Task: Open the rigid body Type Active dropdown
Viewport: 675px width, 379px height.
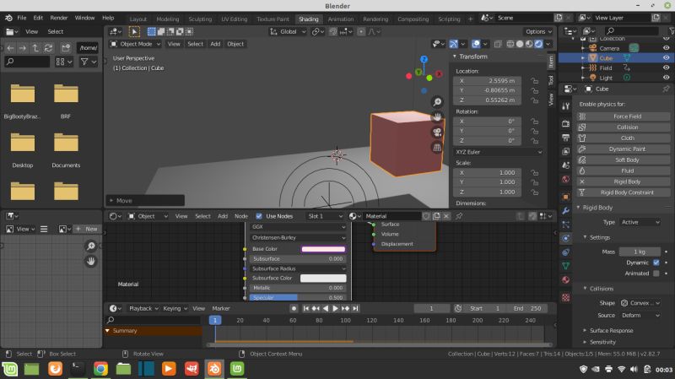Action: [640, 222]
